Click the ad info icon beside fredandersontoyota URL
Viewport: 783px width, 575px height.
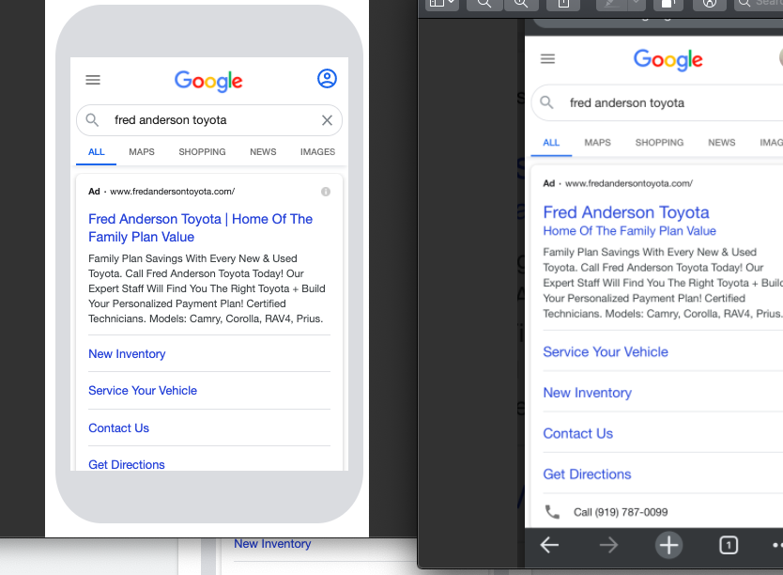click(326, 192)
